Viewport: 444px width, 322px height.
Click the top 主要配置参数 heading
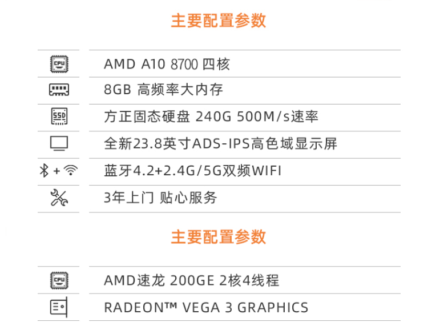pos(219,21)
